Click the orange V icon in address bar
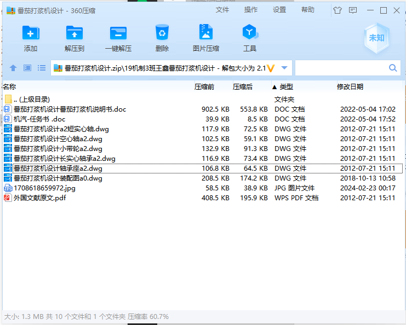The width and height of the screenshot is (406, 325). [x=271, y=68]
